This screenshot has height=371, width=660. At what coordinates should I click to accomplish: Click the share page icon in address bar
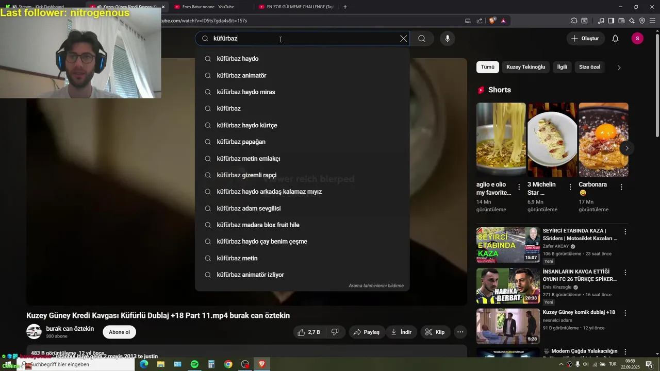click(480, 21)
